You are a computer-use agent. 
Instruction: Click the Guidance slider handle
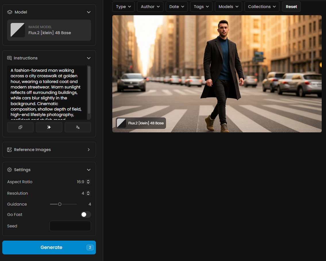(x=60, y=204)
